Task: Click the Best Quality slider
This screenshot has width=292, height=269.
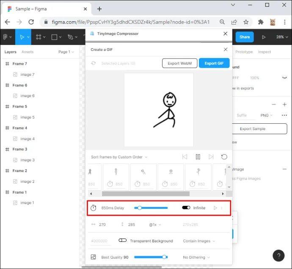Action: 151,257
